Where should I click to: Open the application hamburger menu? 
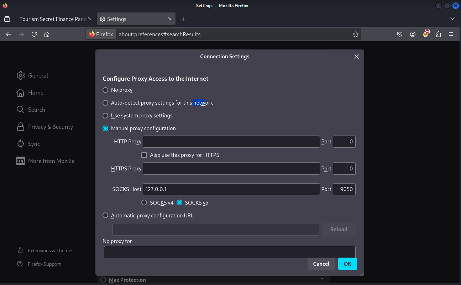(x=451, y=34)
